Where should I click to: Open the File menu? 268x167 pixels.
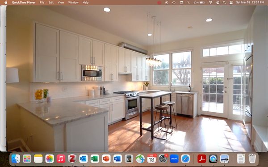(x=42, y=3)
